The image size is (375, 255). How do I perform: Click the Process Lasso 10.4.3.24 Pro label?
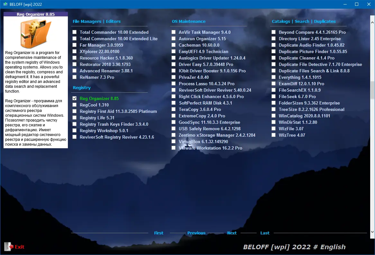(206, 84)
